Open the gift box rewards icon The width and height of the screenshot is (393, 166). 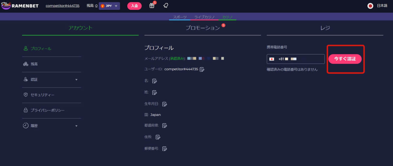point(152,6)
